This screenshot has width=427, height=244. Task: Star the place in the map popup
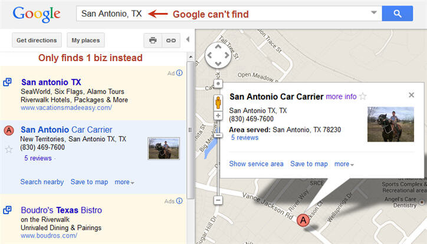363,96
